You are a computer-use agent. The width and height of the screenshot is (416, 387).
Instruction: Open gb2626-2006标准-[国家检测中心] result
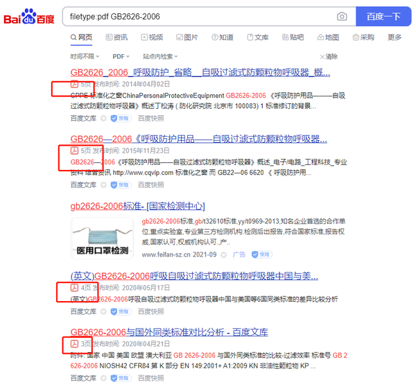click(x=138, y=206)
